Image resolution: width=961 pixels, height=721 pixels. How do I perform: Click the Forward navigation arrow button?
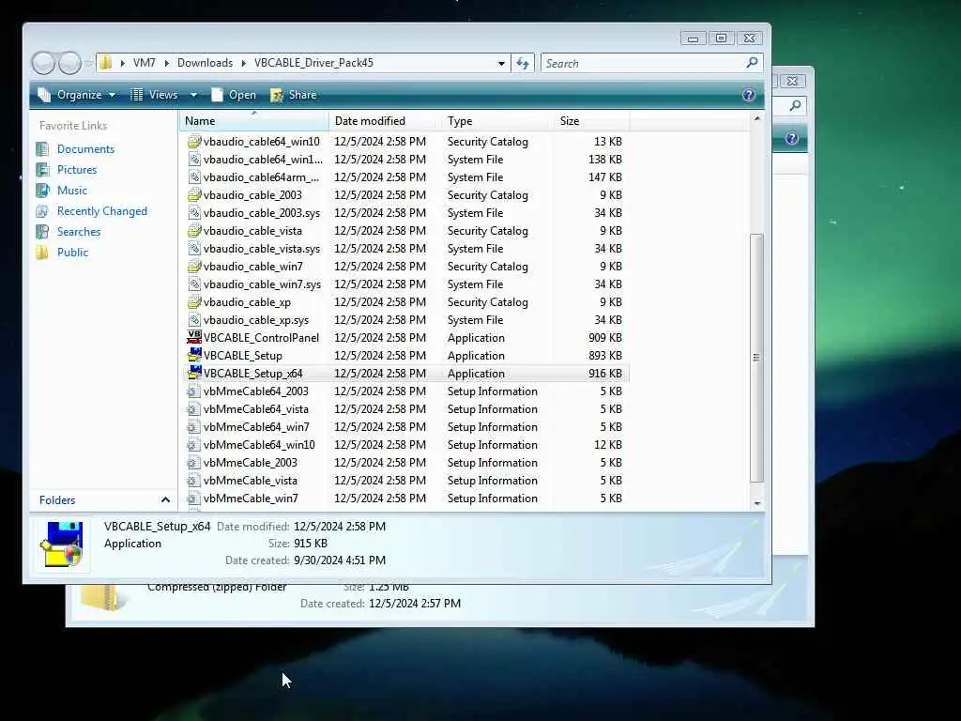coord(69,63)
